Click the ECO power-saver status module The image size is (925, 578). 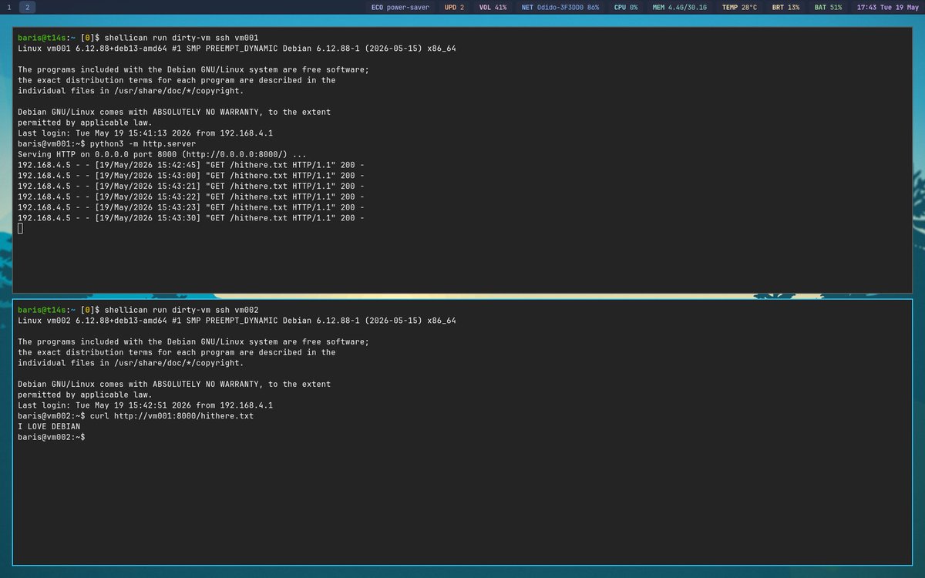(400, 7)
